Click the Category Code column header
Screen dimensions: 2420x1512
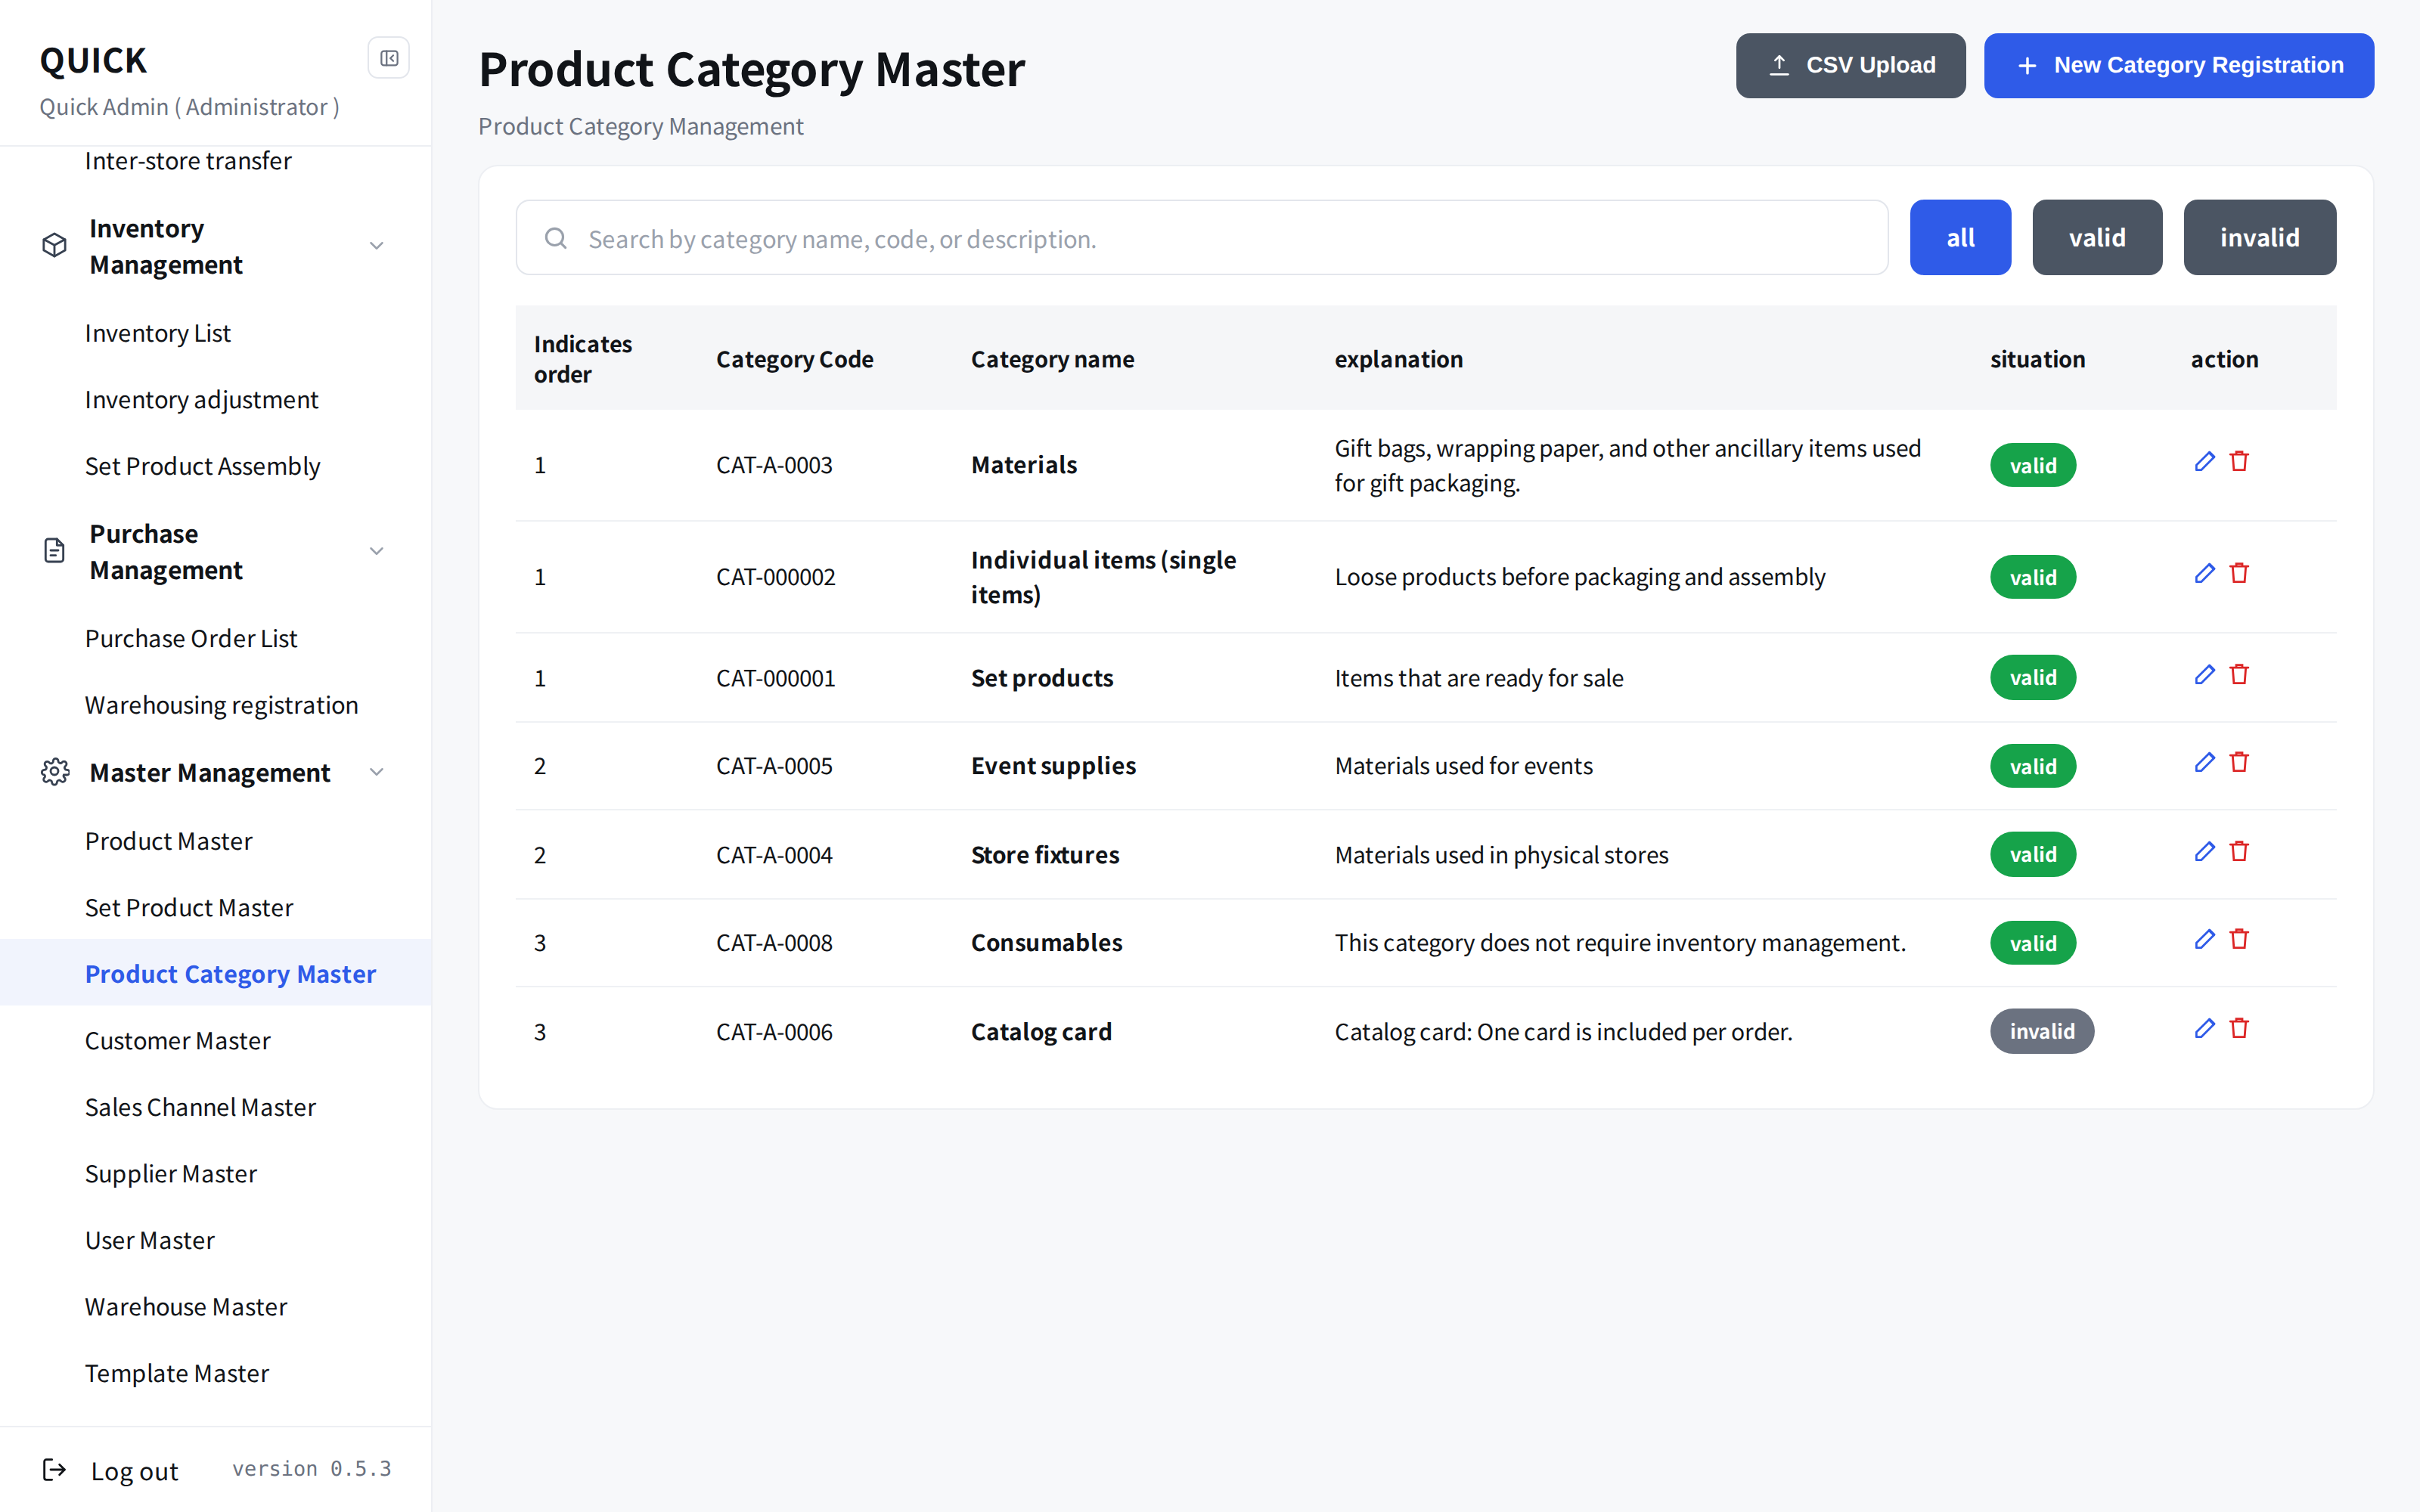tap(794, 359)
